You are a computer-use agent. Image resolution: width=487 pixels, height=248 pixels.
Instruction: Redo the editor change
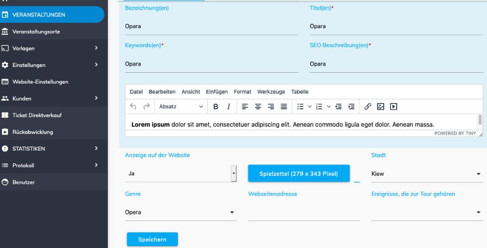click(146, 106)
